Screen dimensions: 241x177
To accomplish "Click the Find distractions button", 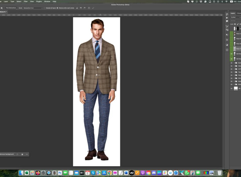I will (x=11, y=8).
